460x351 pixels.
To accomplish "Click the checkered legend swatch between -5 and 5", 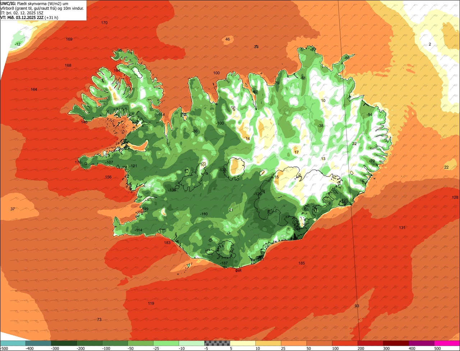I will pyautogui.click(x=217, y=343).
